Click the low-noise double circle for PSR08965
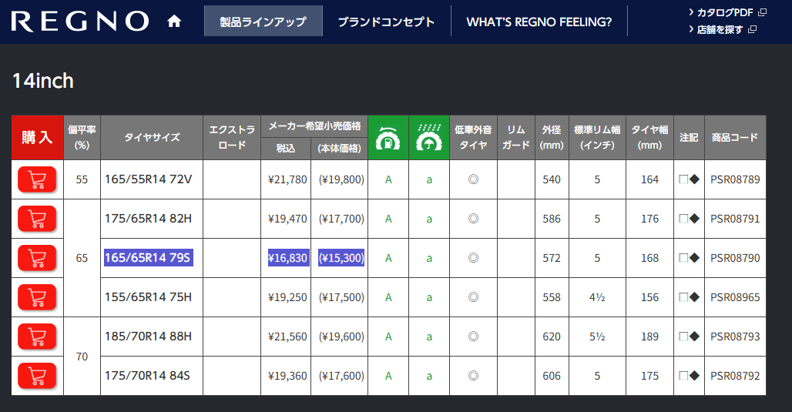 tap(473, 297)
